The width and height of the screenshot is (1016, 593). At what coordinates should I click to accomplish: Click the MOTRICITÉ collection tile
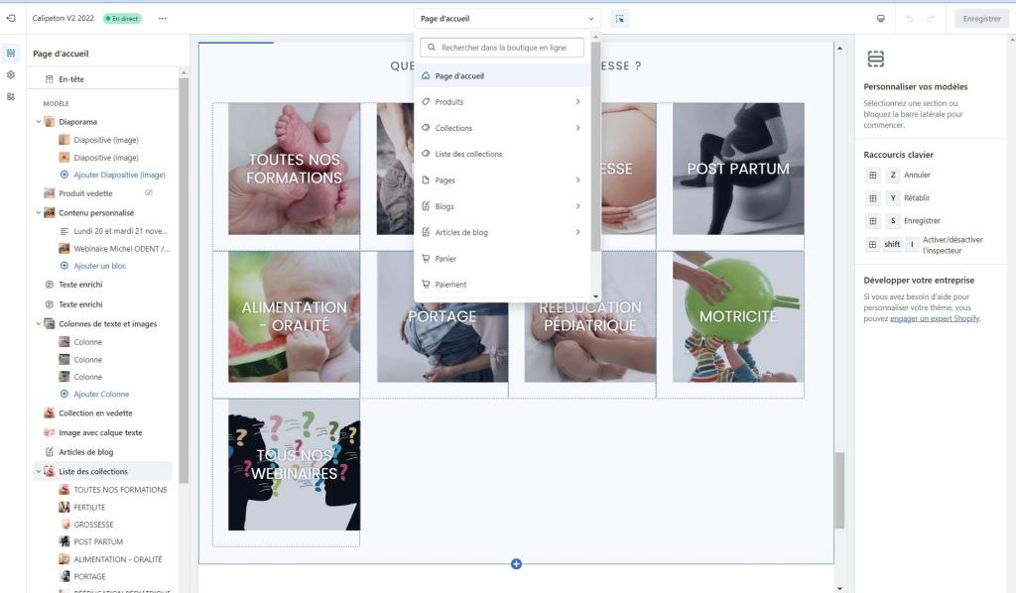tap(738, 316)
